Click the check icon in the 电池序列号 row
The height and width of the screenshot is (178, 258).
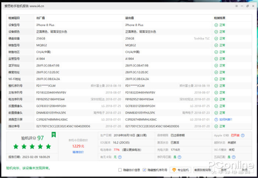click(x=216, y=99)
